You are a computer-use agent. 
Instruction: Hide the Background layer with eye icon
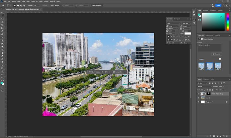(x=199, y=102)
